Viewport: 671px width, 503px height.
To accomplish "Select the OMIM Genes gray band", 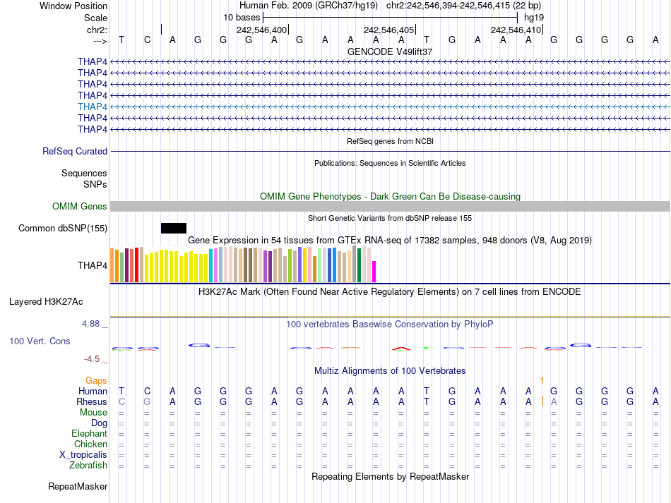I will (x=390, y=207).
